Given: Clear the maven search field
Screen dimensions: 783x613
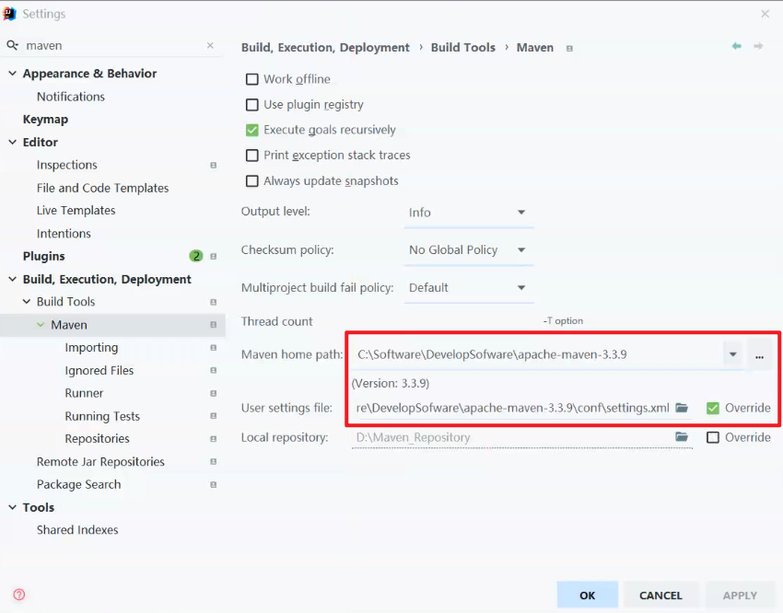Looking at the screenshot, I should 210,45.
